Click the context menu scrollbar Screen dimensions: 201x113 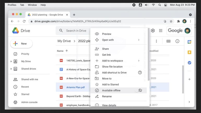(149, 52)
